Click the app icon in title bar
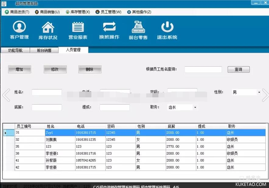The image size is (269, 188). point(4,4)
